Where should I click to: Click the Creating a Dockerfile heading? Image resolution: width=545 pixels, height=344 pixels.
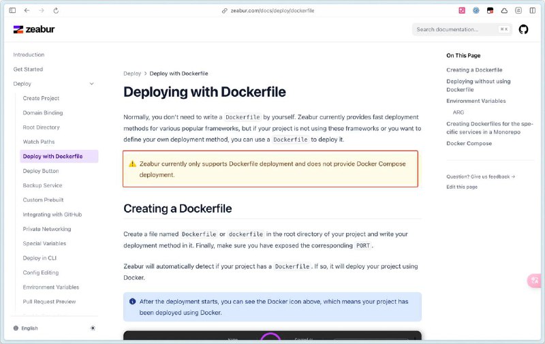(x=178, y=208)
